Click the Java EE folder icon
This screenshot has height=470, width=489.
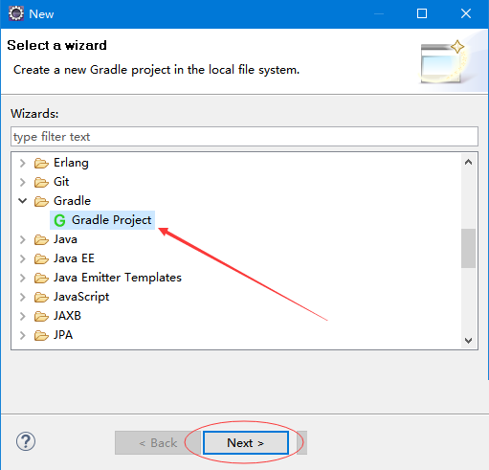[x=41, y=258]
